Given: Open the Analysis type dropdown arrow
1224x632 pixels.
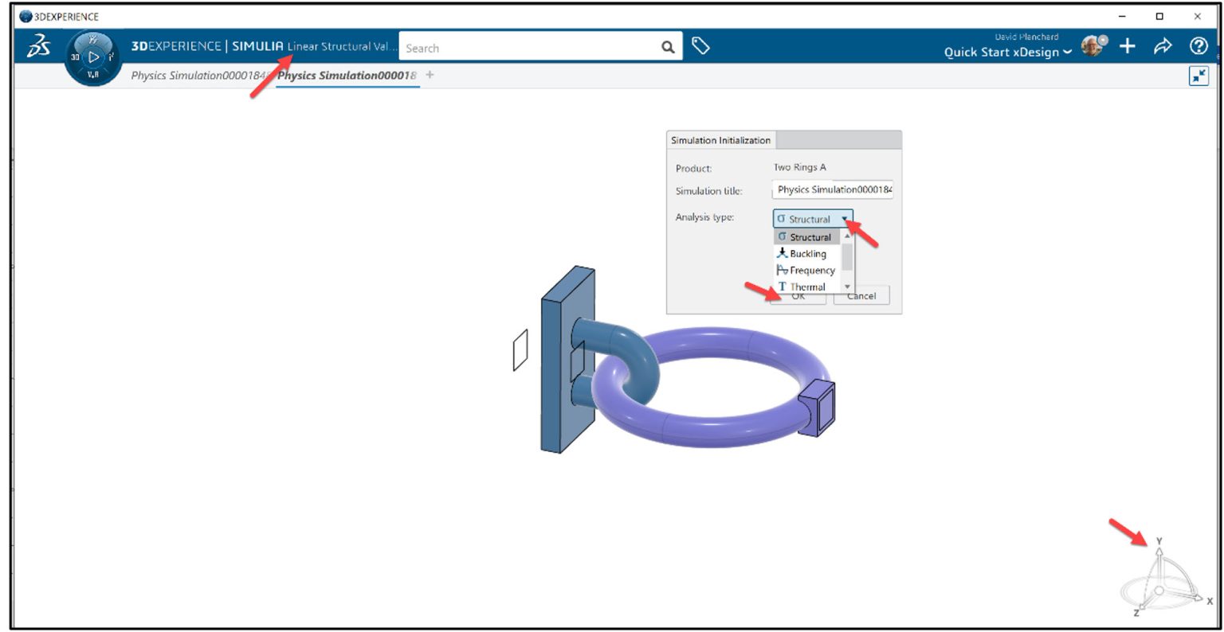Looking at the screenshot, I should coord(846,219).
